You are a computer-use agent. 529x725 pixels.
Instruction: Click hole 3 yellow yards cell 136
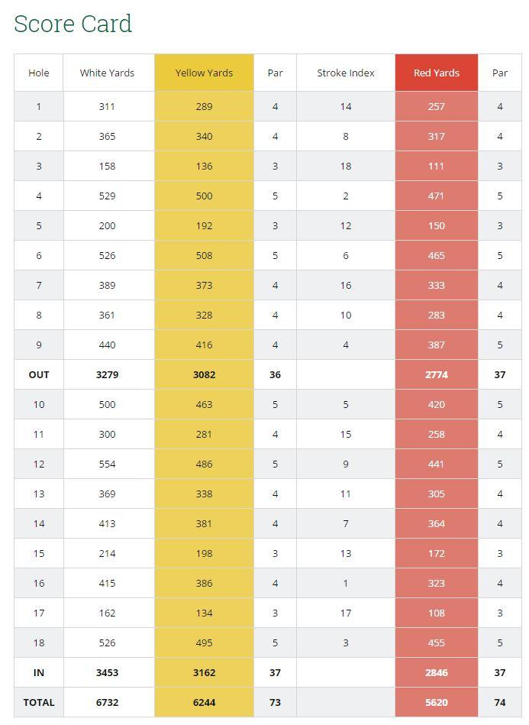coord(204,167)
